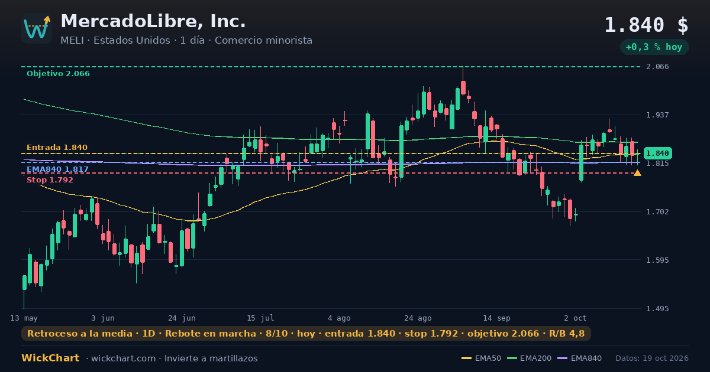The height and width of the screenshot is (372, 710).
Task: Click the 3 jun date on the time axis
Action: [103, 318]
